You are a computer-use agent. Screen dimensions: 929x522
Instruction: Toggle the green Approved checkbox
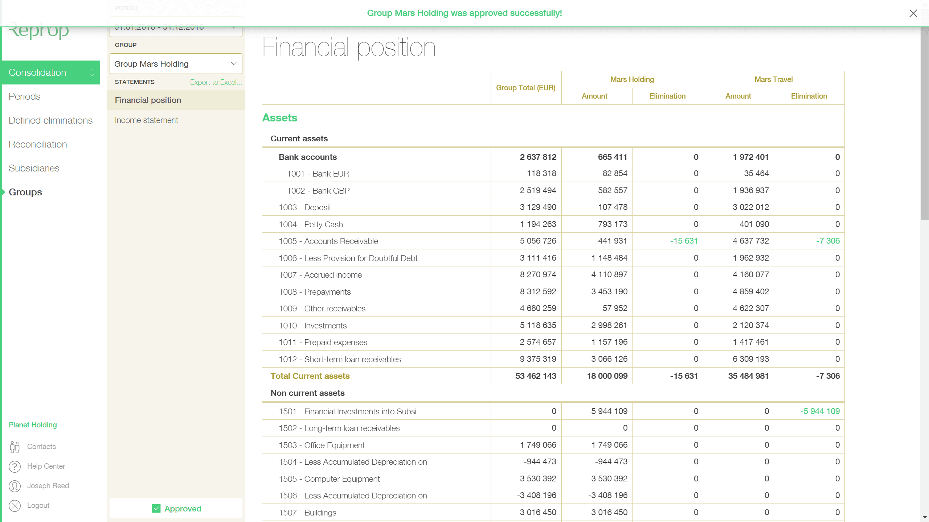[x=156, y=509]
